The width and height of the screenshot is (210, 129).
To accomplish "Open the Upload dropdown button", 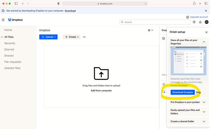I will (x=48, y=37).
